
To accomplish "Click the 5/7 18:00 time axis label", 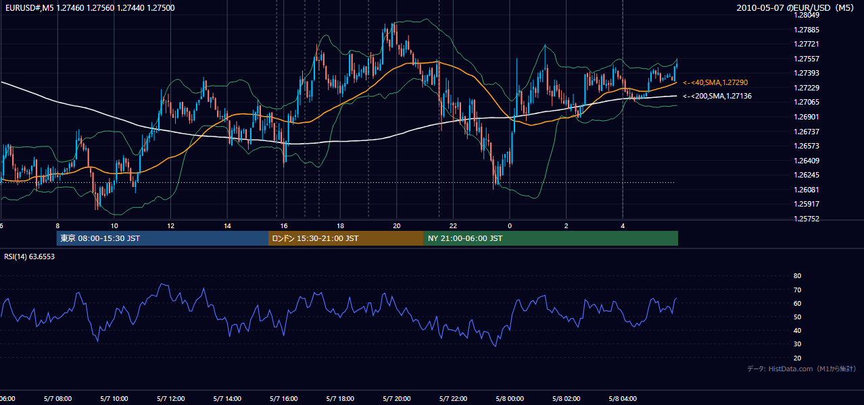I will coord(340,399).
